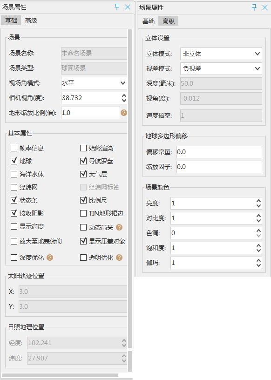Image resolution: width=271 pixels, height=380 pixels.
Task: Toggle the 海洋水体 checkbox
Action: pos(14,174)
